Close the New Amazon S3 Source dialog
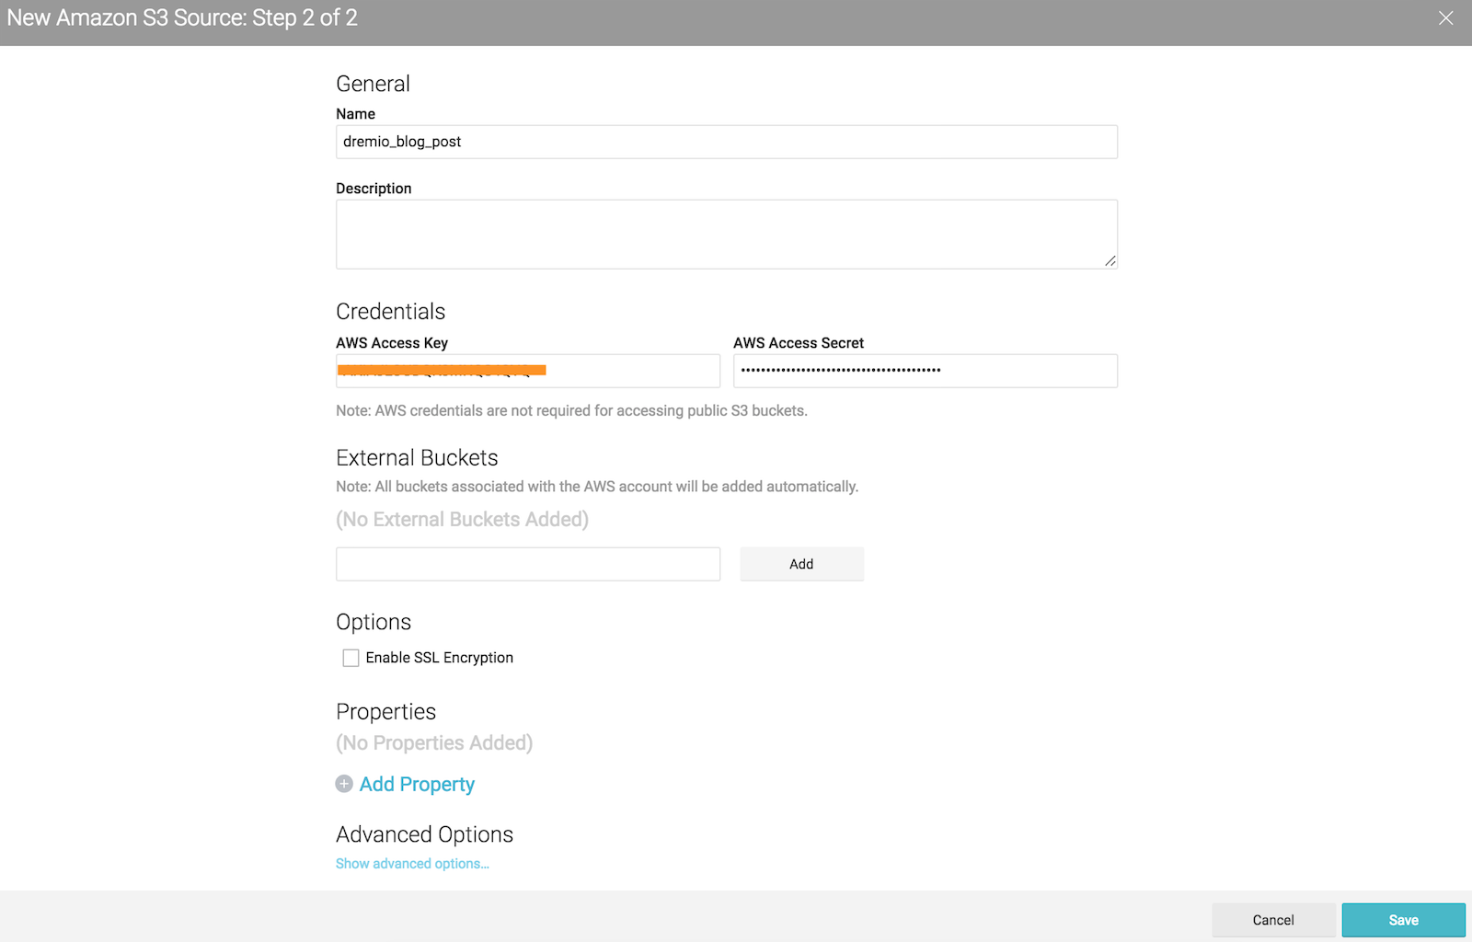Screen dimensions: 1472x942 [x=1445, y=18]
